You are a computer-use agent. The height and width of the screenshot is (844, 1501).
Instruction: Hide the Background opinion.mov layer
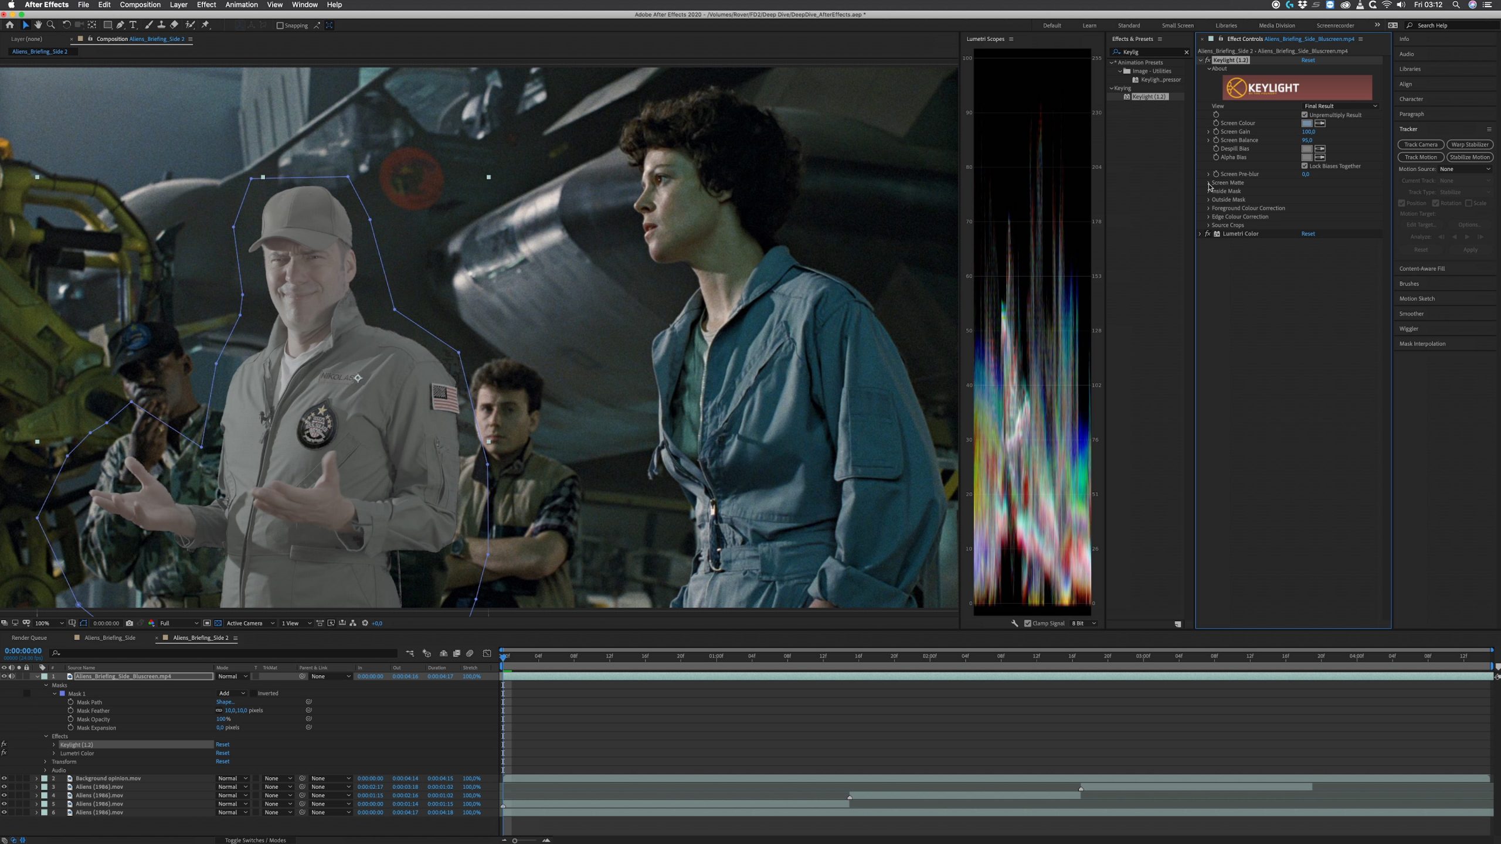coord(4,778)
